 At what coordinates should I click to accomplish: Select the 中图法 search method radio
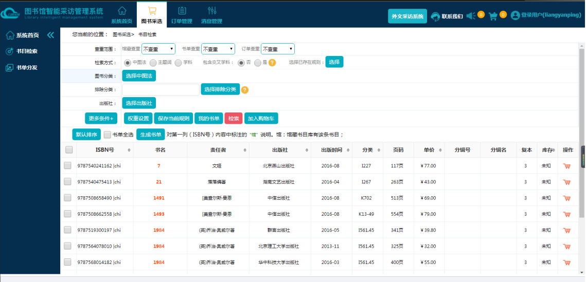tap(128, 63)
